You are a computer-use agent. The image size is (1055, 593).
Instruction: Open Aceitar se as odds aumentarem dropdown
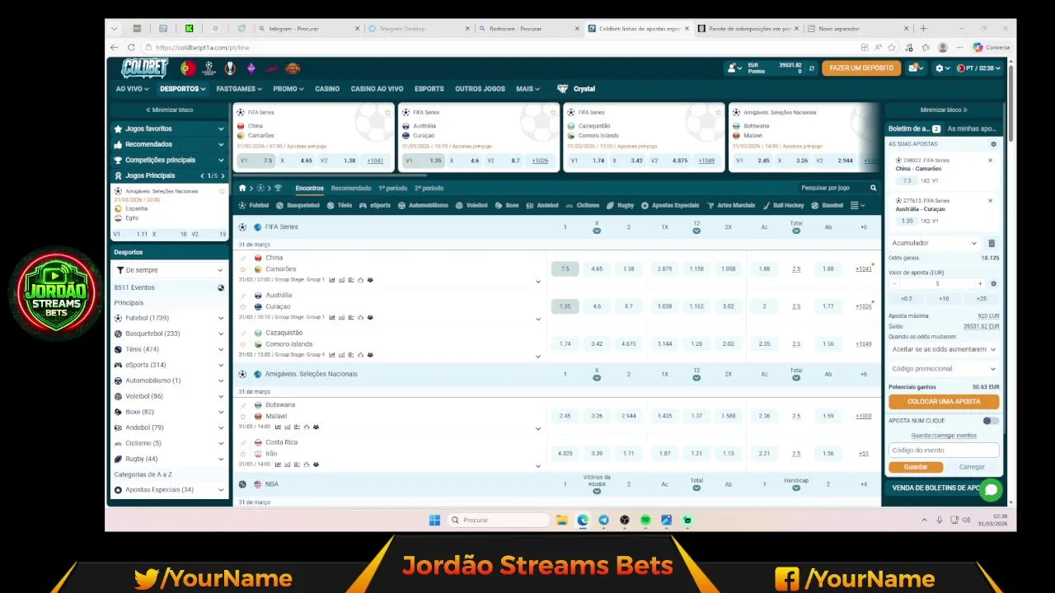[944, 349]
